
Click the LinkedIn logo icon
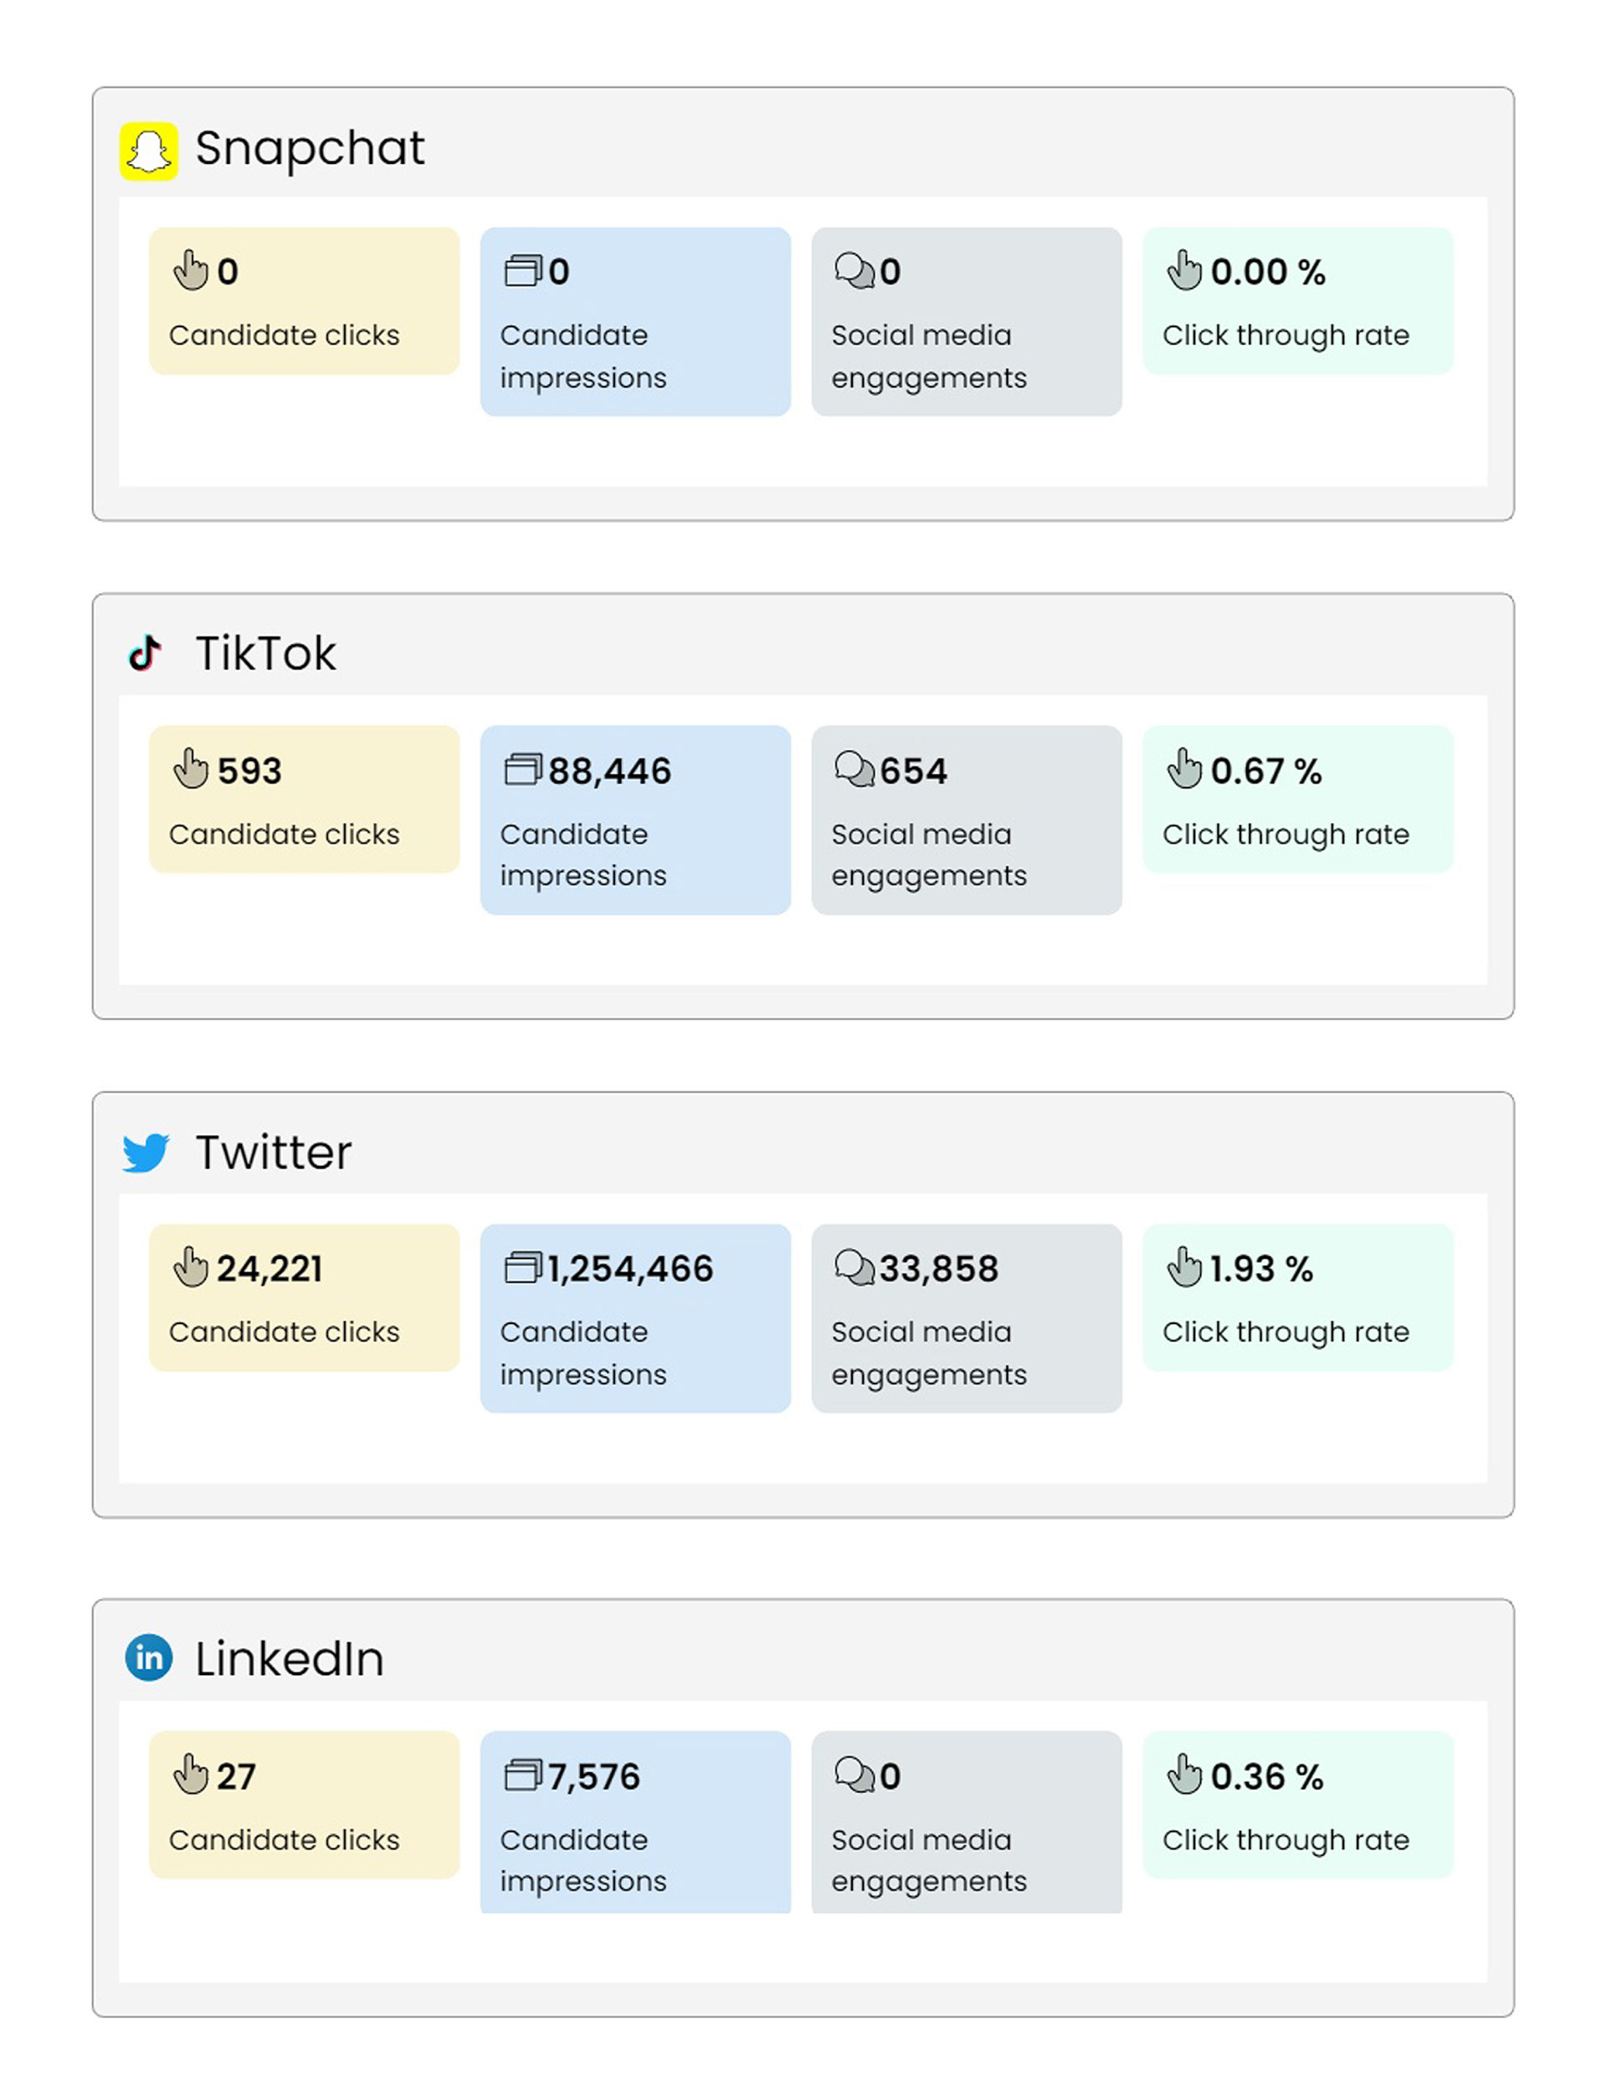coord(149,1657)
